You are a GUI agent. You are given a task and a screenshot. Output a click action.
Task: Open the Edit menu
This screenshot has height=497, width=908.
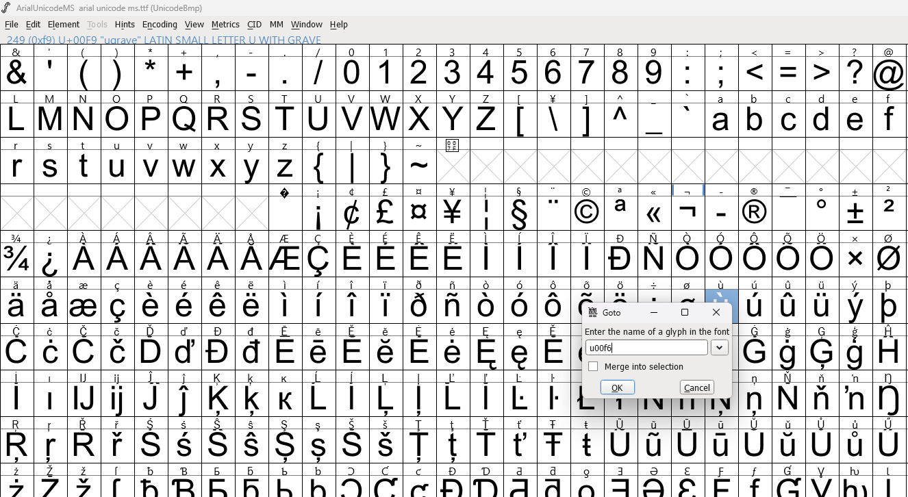pyautogui.click(x=33, y=25)
